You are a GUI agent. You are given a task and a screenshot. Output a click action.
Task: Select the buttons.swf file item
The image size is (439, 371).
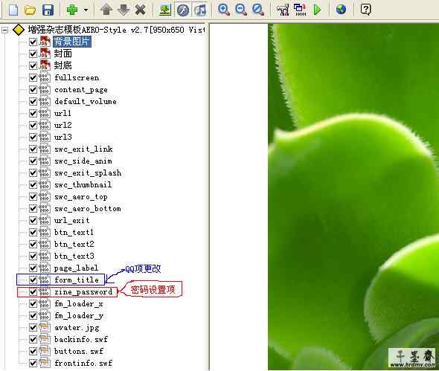79,351
